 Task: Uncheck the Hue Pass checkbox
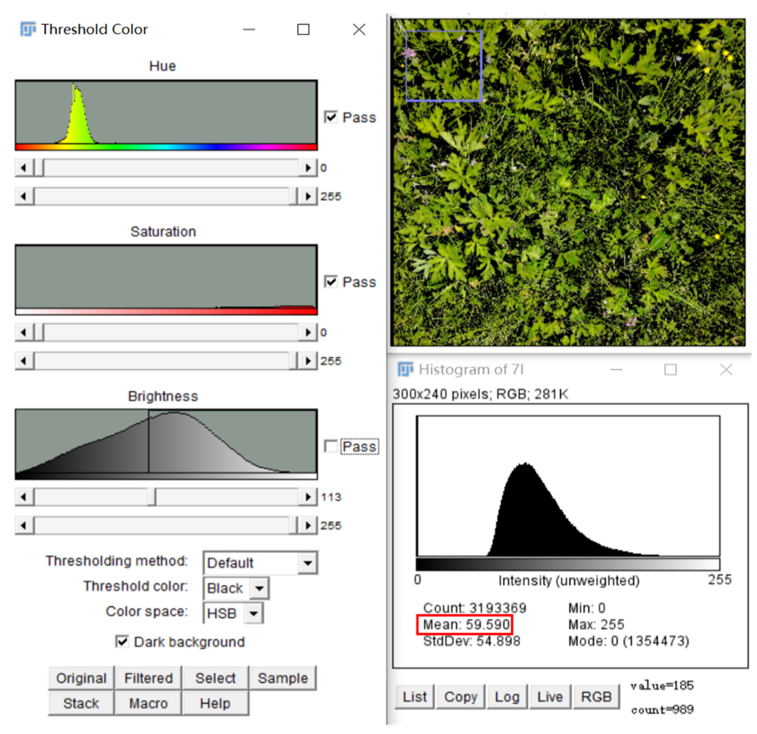point(331,117)
